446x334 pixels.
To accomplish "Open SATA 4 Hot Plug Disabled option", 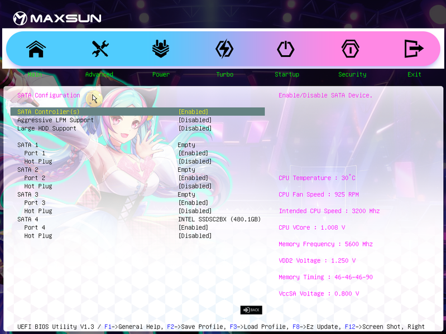I will (195, 235).
